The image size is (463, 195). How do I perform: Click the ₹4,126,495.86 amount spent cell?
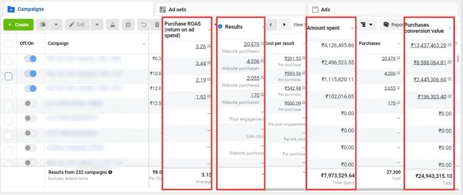pos(338,45)
